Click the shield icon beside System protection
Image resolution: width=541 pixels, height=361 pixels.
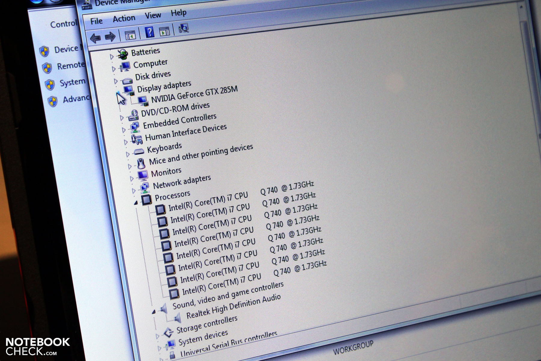click(x=50, y=84)
